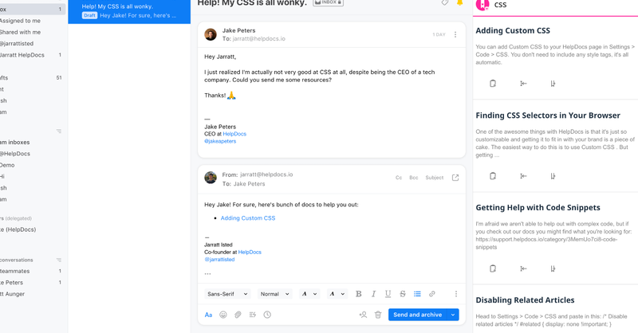Open the Sans-Serif font dropdown
Screen dimensions: 638x333
[227, 293]
